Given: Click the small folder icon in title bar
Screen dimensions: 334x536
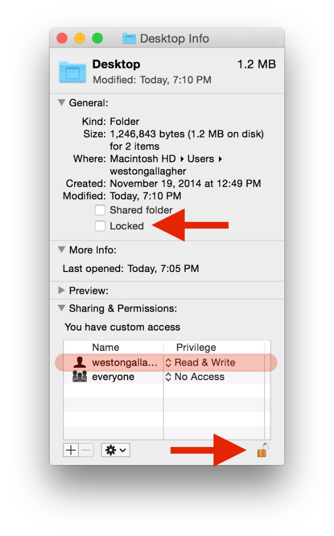Looking at the screenshot, I should (x=129, y=39).
